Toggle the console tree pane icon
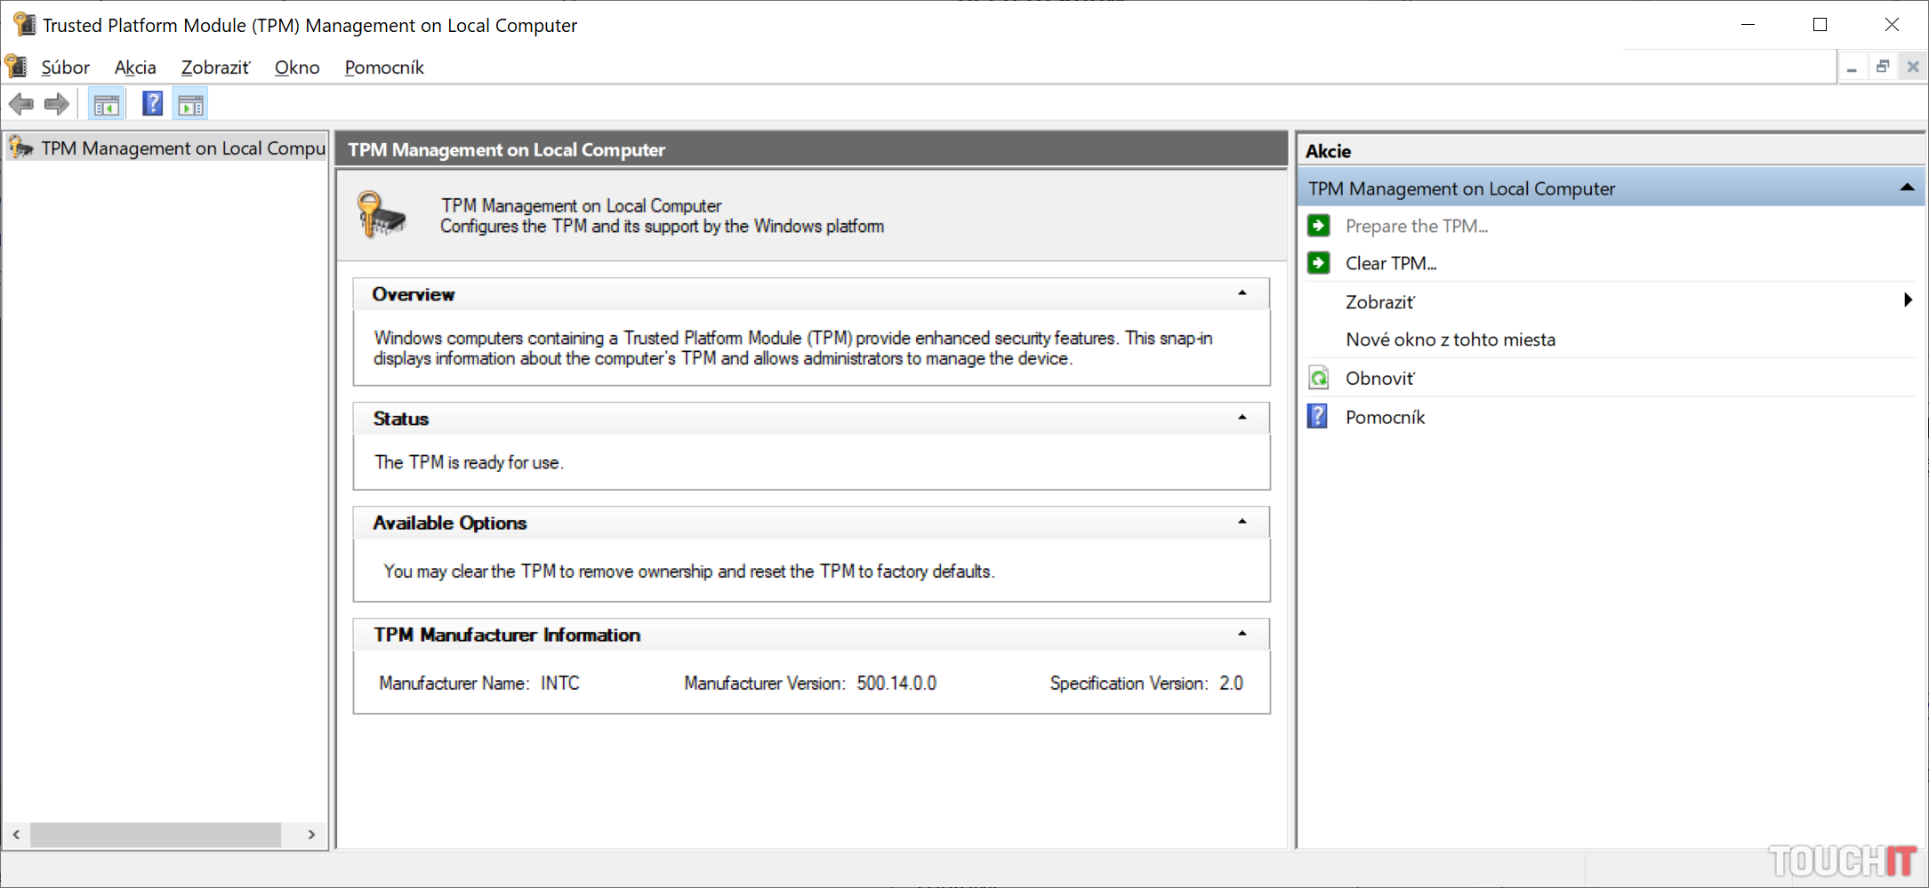 [107, 105]
